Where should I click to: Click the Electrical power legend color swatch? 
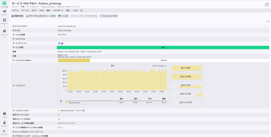pyautogui.click(x=66, y=103)
